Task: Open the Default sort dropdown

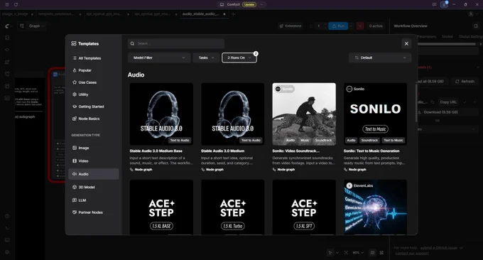Action: click(x=380, y=58)
